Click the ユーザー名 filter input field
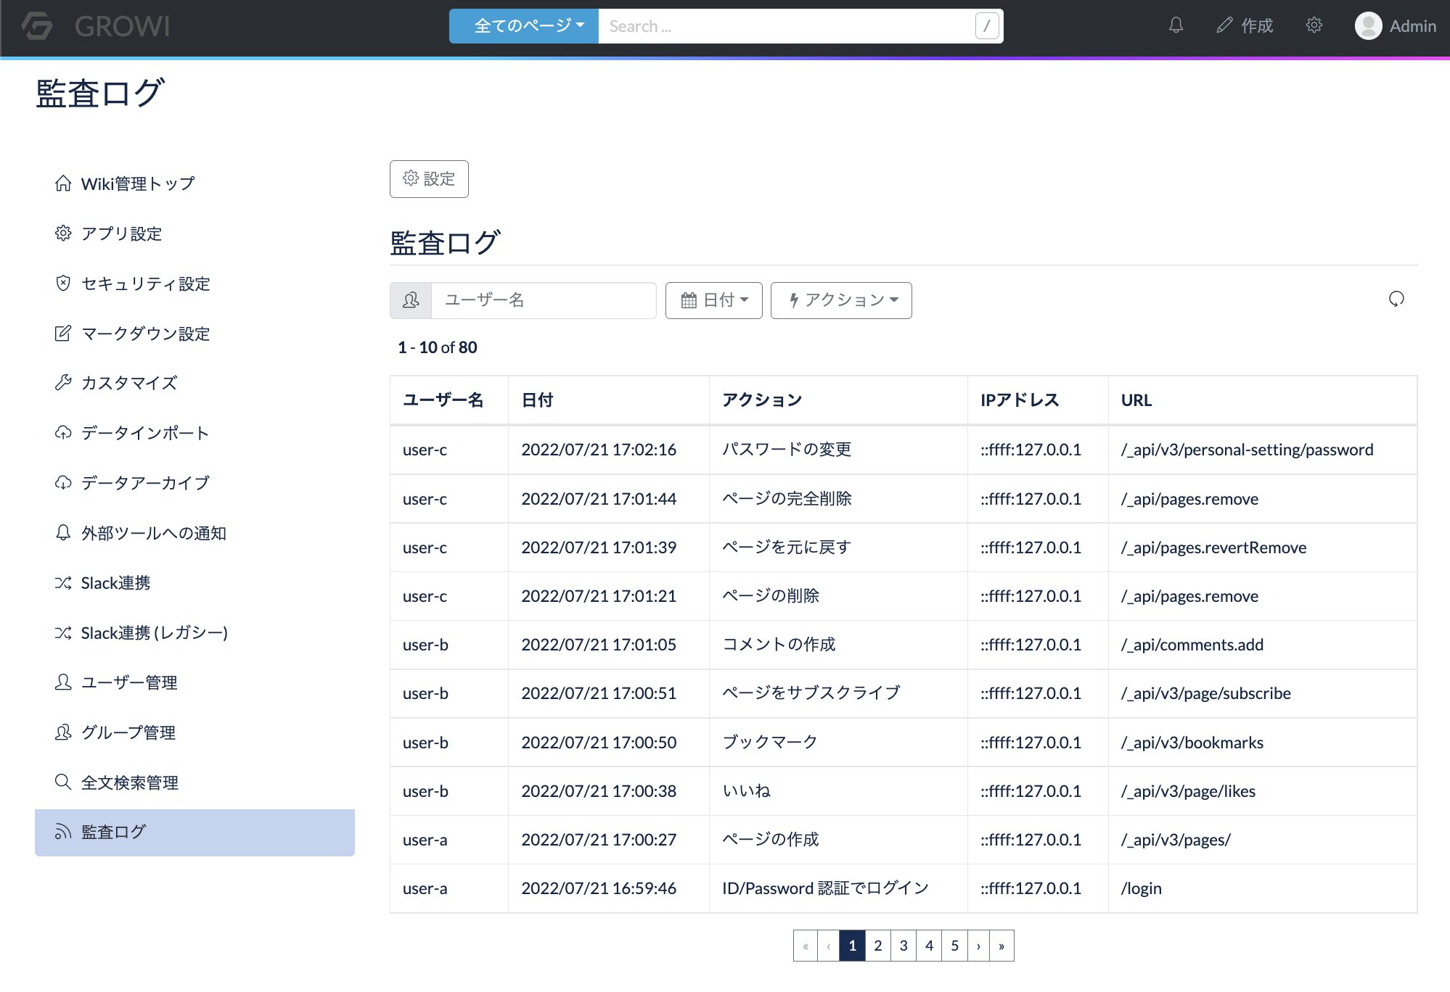 pyautogui.click(x=543, y=300)
